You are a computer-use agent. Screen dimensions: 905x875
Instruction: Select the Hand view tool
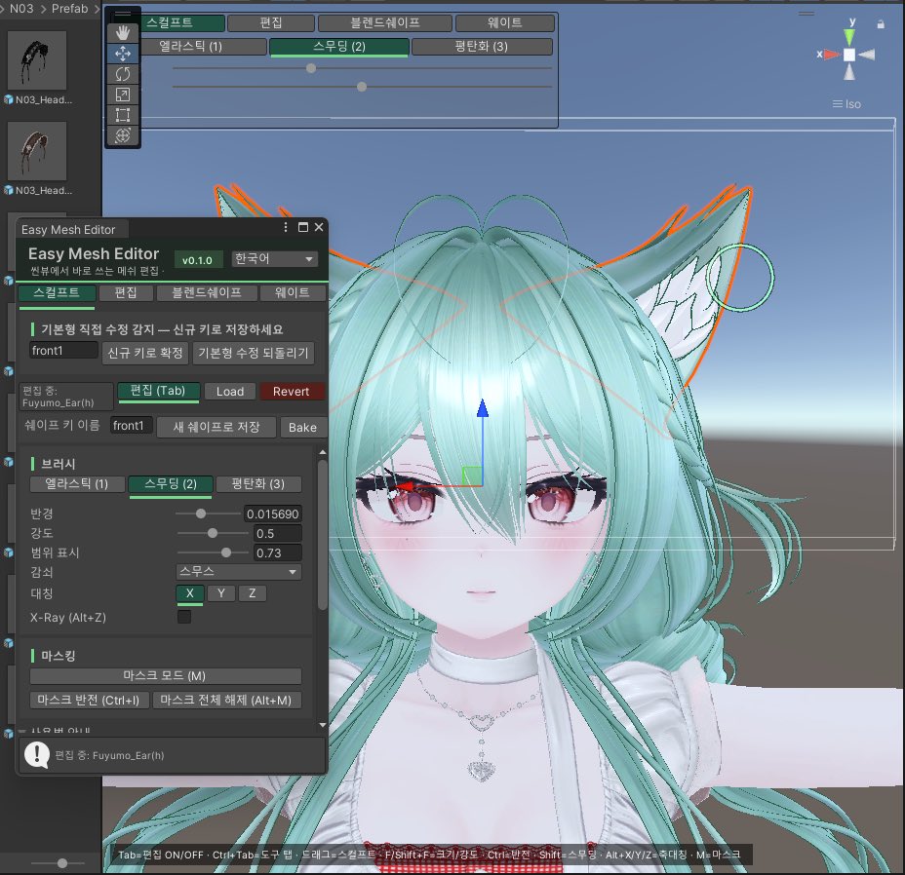point(122,33)
